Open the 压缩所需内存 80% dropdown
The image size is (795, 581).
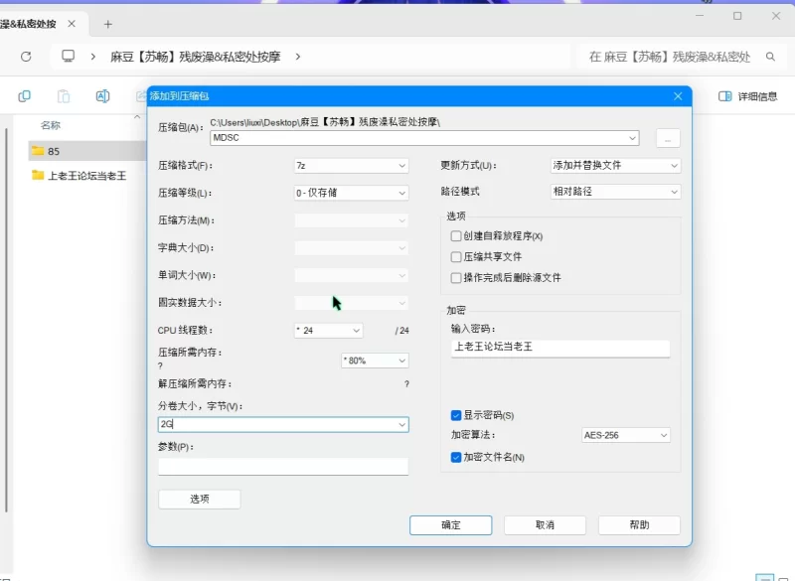tap(375, 361)
